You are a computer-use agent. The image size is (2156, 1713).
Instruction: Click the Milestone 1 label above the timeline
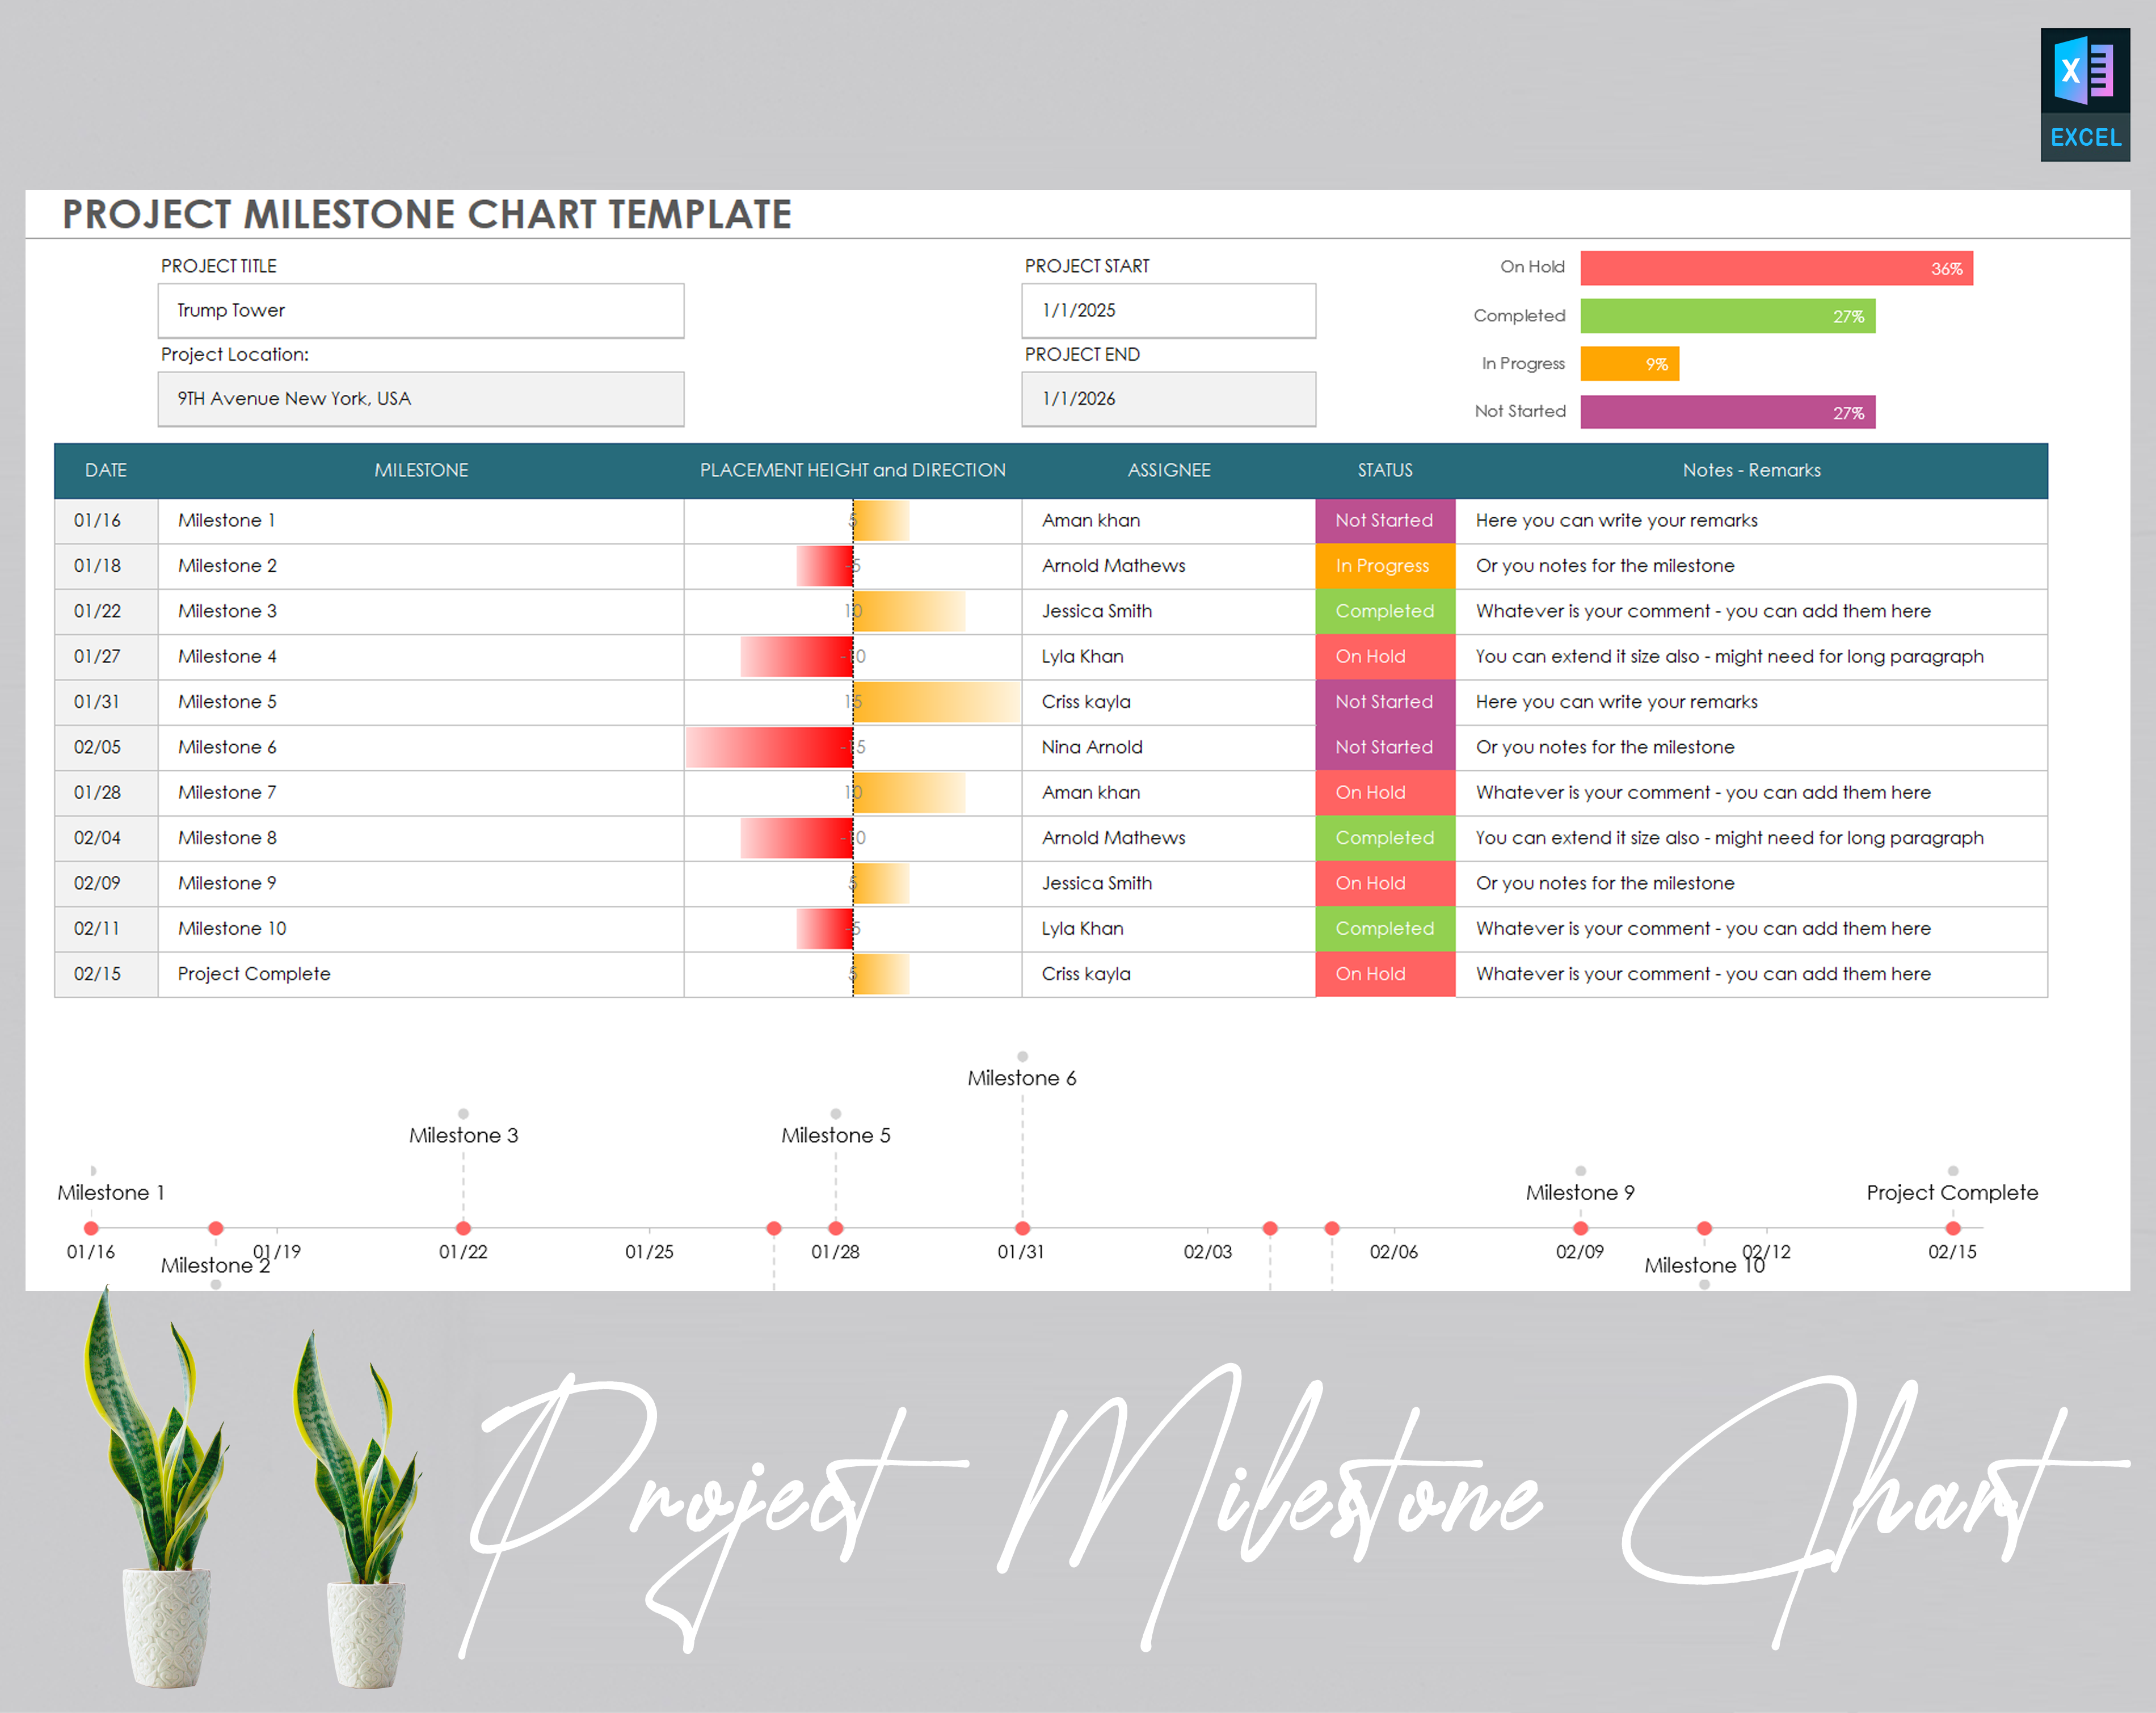(x=111, y=1192)
